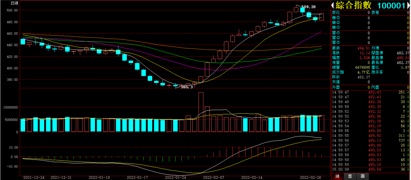Switch to the 細 detail tab

tap(338, 177)
